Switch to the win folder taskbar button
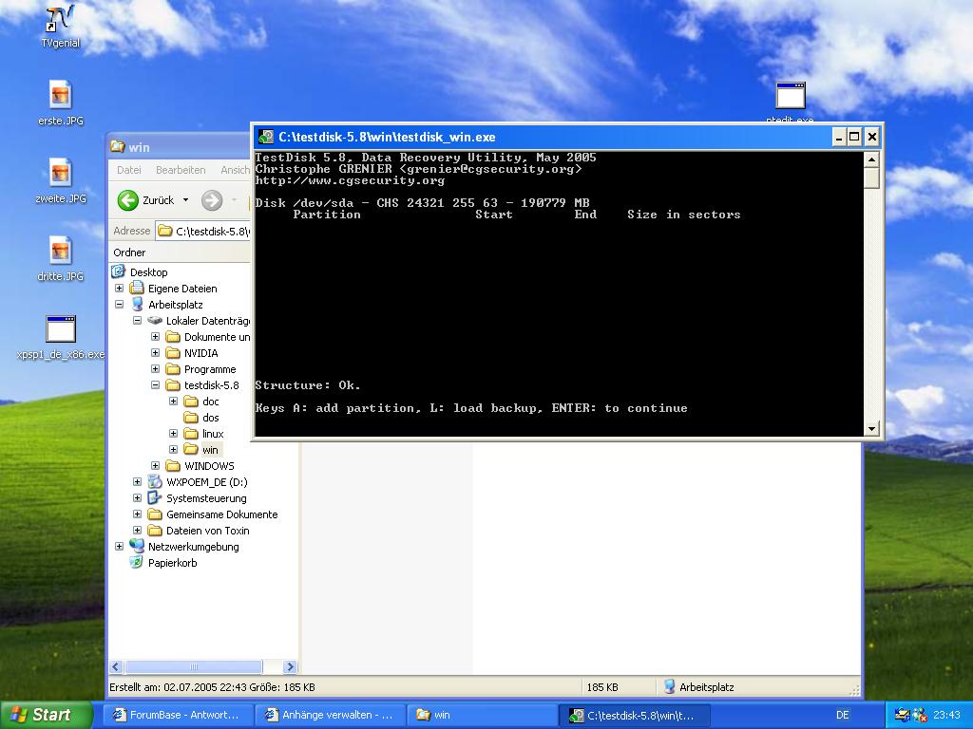973x729 pixels. click(482, 715)
